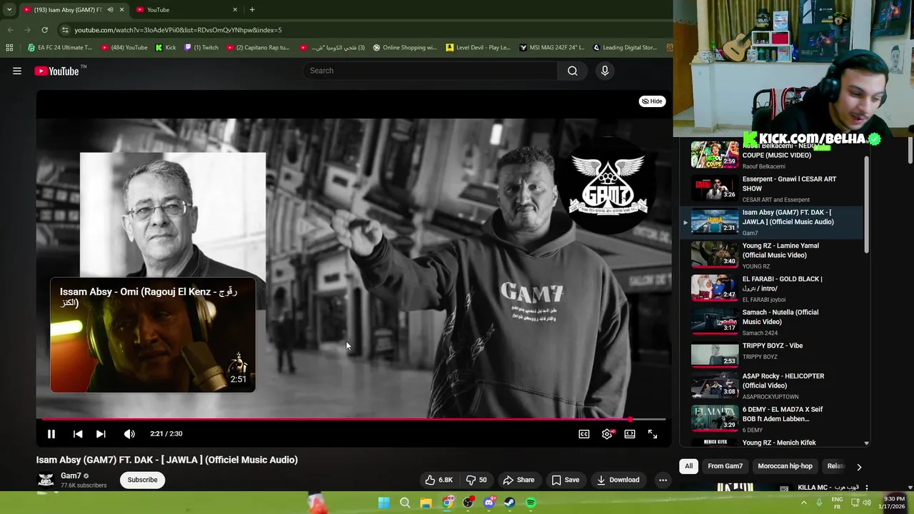Screen dimensions: 914x514
Task: Click the Gam7 channel avatar
Action: coord(46,480)
